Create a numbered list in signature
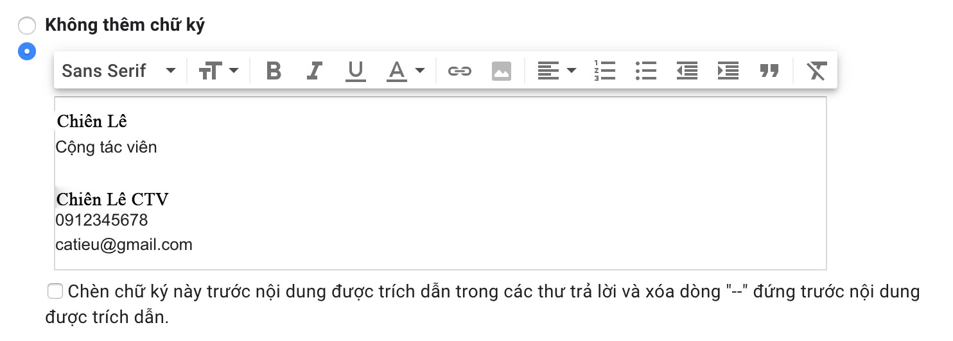This screenshot has width=953, height=341. pos(605,71)
